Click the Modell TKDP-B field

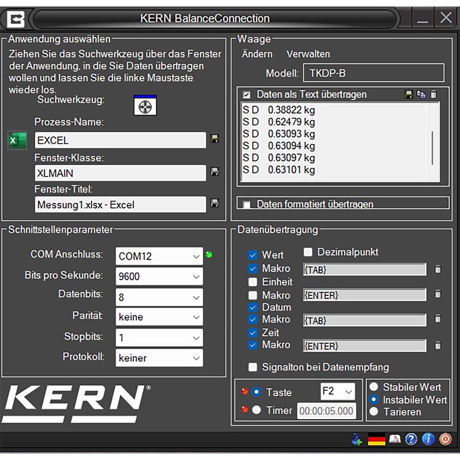pyautogui.click(x=373, y=73)
